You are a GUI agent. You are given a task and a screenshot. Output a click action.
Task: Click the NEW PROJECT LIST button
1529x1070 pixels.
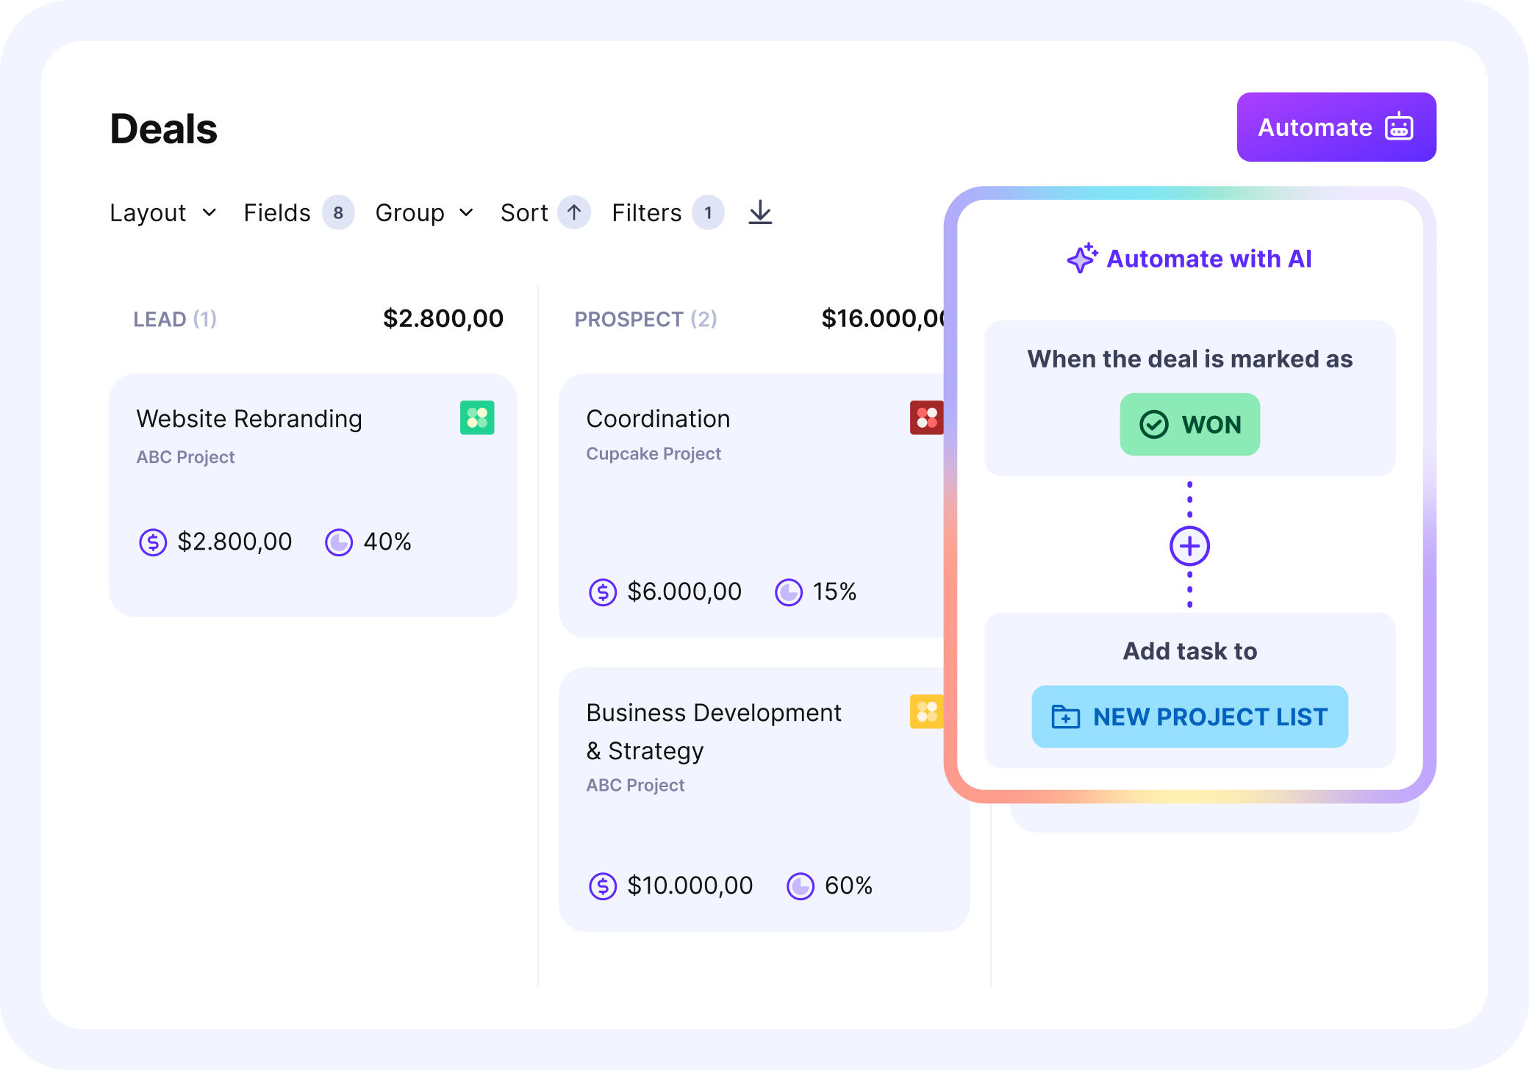pyautogui.click(x=1189, y=717)
